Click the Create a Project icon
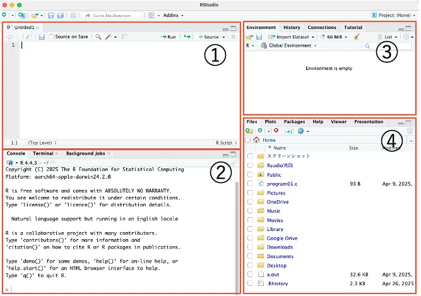This screenshot has width=421, height=296. point(21,16)
